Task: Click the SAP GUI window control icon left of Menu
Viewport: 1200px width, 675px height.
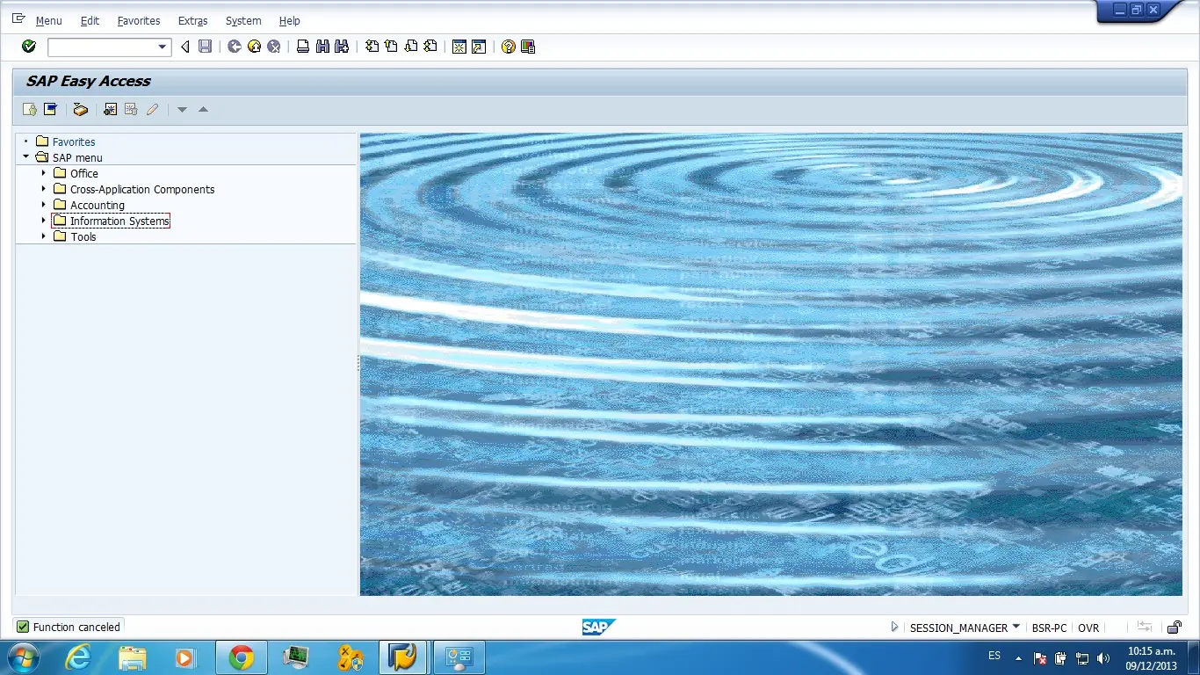Action: [x=18, y=19]
